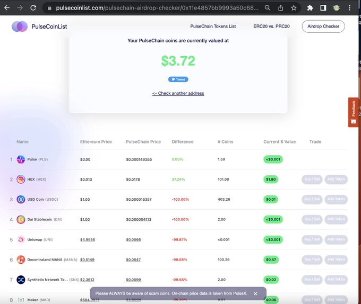Click the Maker coin icon
Screen dimensions: 361x304
(x=21, y=300)
